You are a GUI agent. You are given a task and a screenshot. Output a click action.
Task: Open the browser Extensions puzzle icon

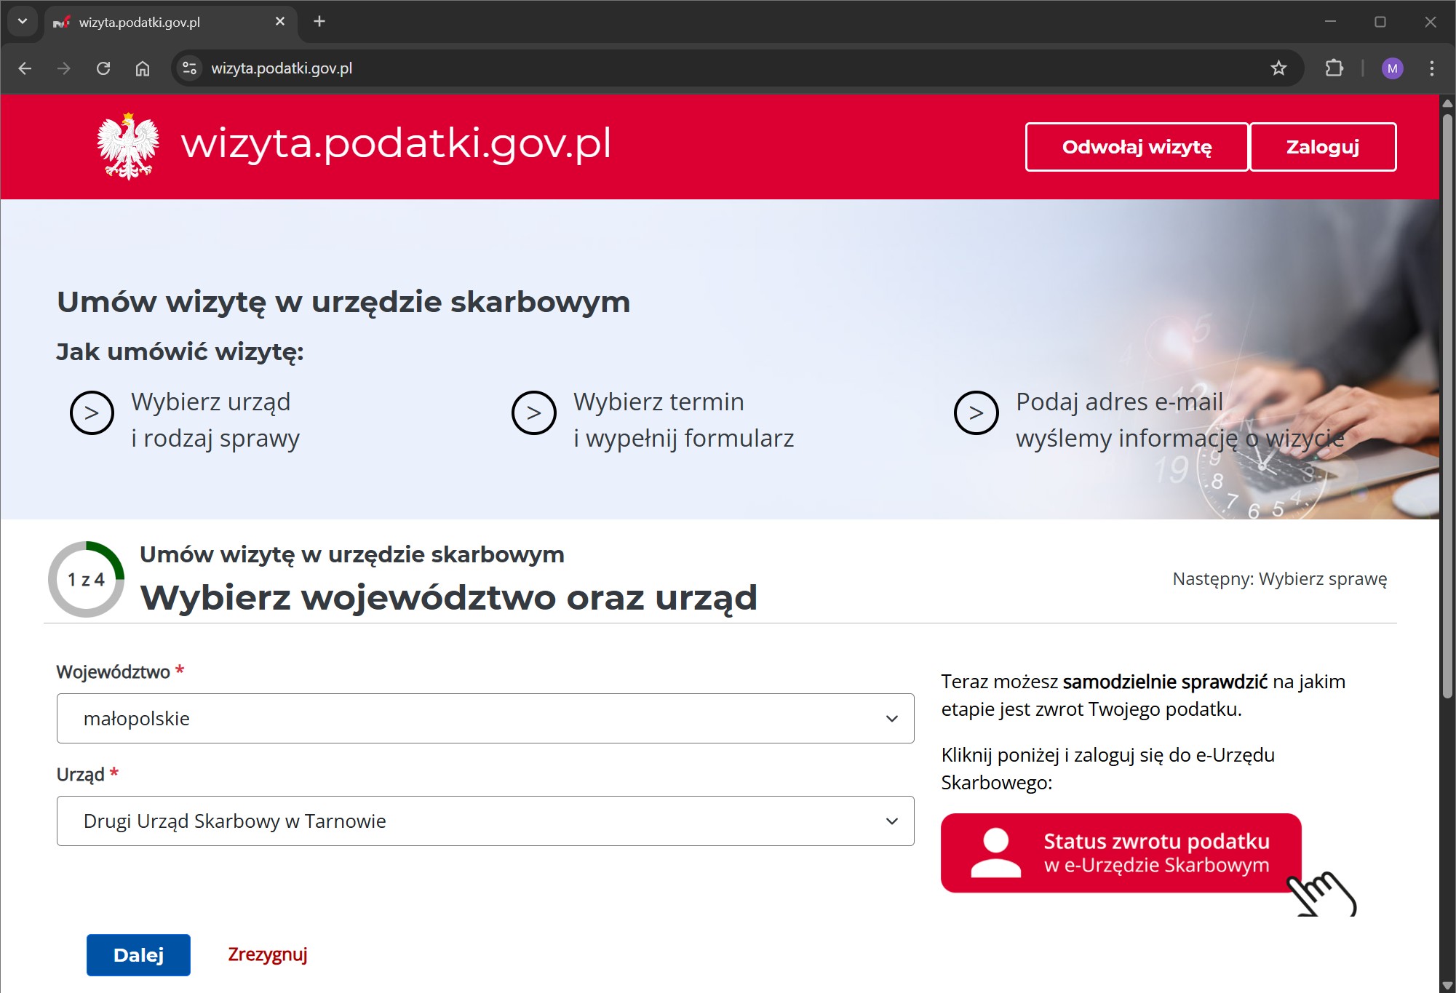(1334, 68)
